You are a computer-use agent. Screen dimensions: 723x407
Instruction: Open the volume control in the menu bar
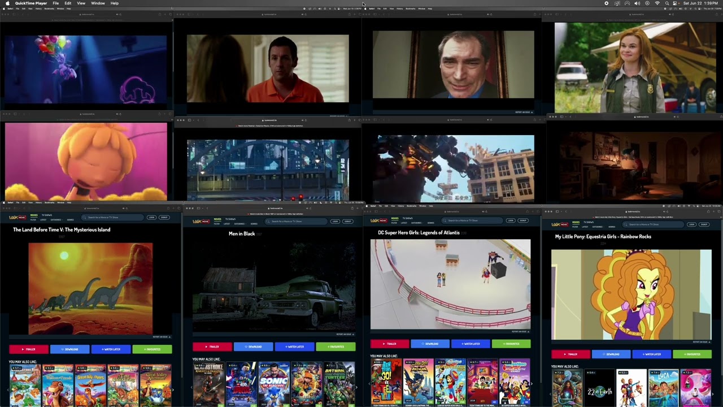click(637, 3)
